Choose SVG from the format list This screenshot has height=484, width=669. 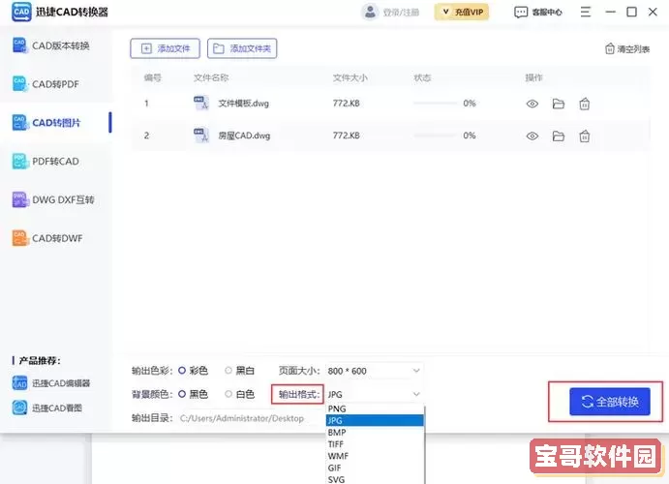(375, 479)
